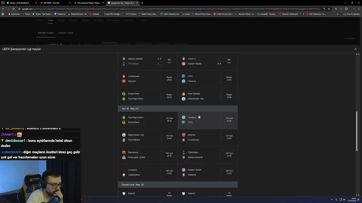Screen dimensions: 362x203
Task: Open the browser profile avatar
Action: pyautogui.click(x=354, y=9)
